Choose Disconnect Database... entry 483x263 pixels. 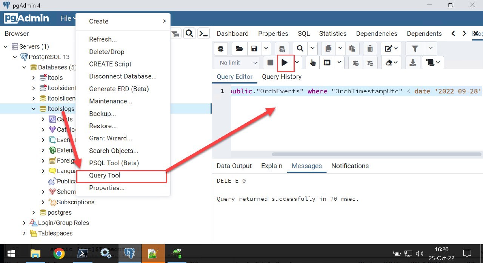[123, 76]
